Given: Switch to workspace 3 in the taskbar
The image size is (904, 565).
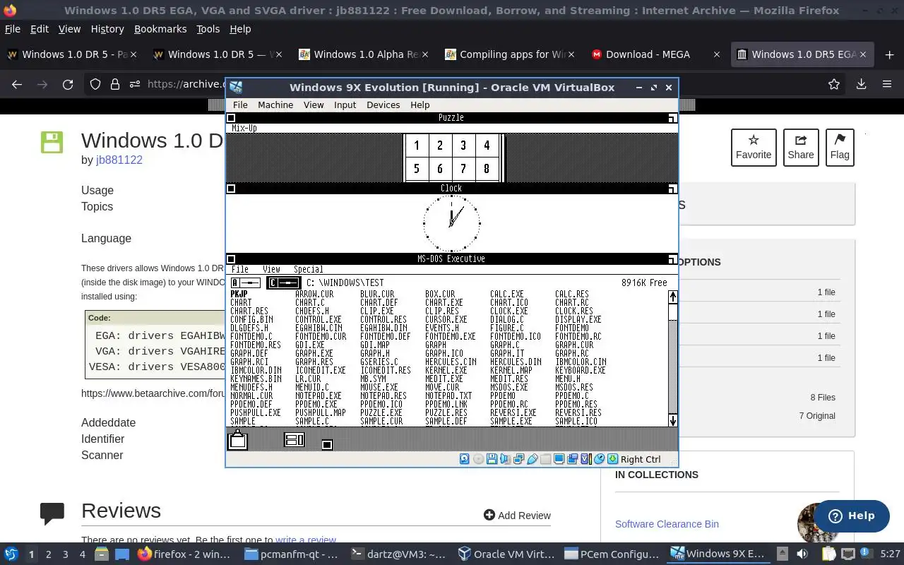Looking at the screenshot, I should pos(65,554).
